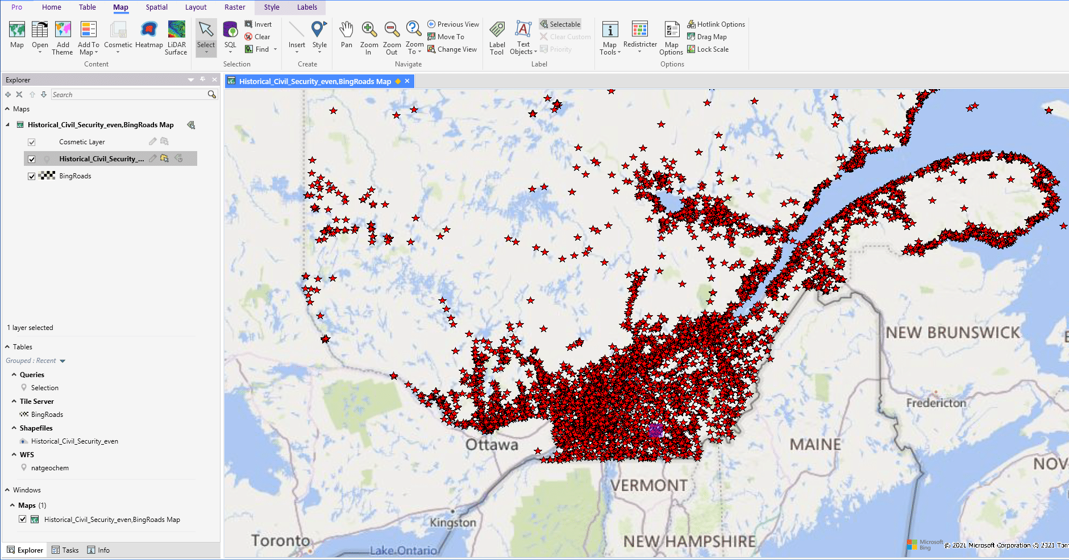The width and height of the screenshot is (1069, 560).
Task: Activate the Zoom Out tool
Action: [x=392, y=37]
